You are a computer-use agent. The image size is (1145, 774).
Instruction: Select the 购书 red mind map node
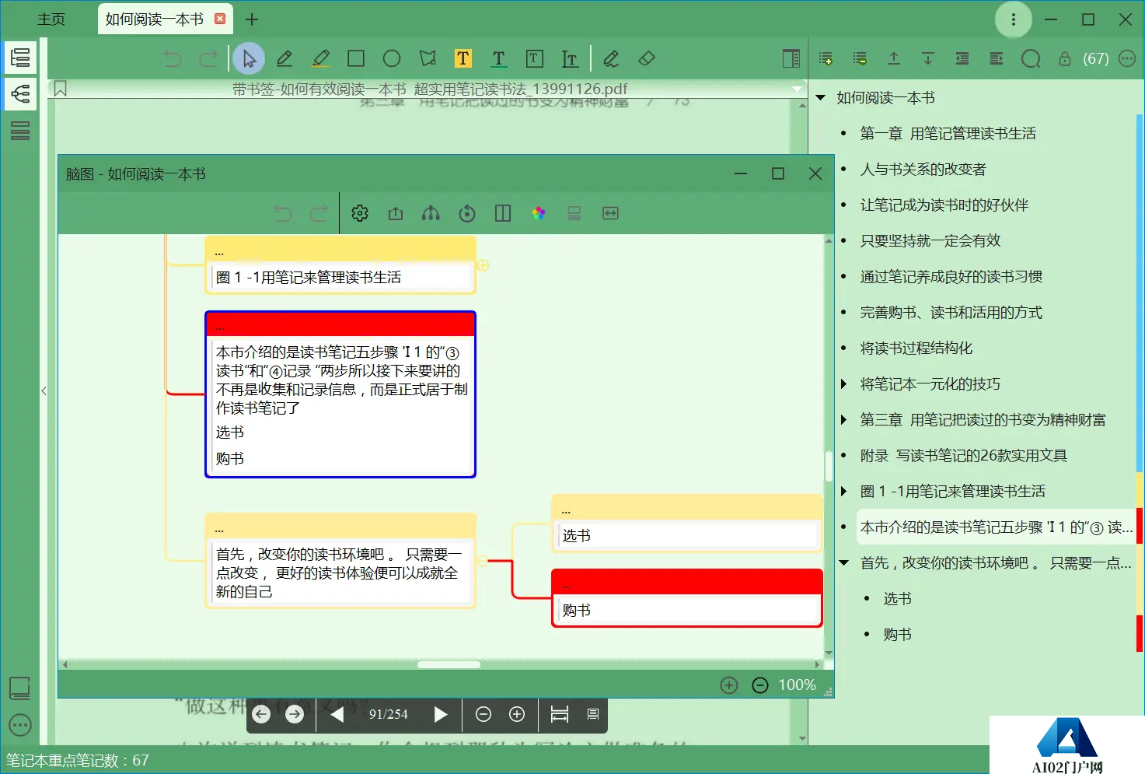tap(687, 597)
